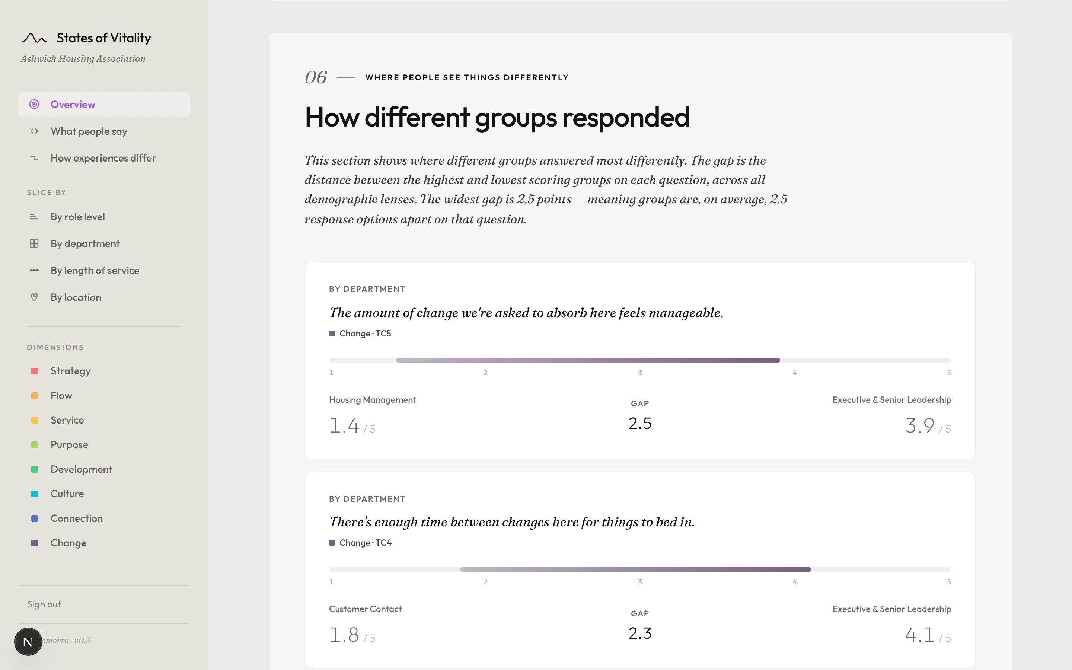Viewport: 1072px width, 670px height.
Task: Click the By location pin icon
Action: [x=34, y=297]
